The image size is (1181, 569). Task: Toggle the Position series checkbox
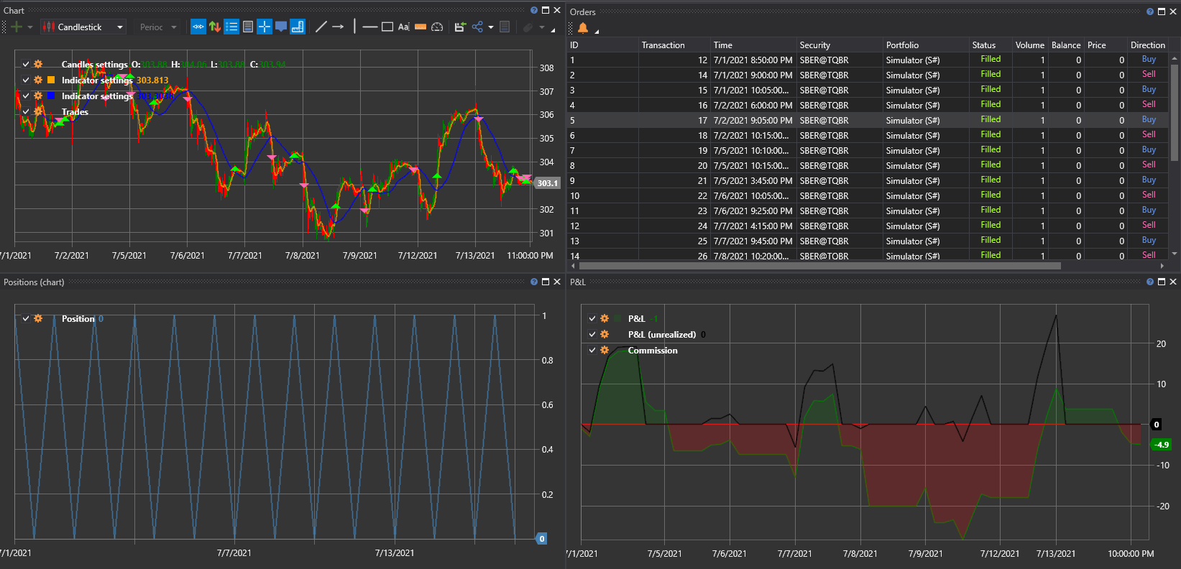point(26,318)
